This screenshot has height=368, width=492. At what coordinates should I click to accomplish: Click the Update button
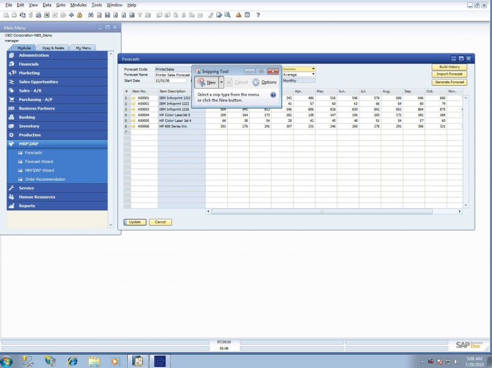point(135,222)
